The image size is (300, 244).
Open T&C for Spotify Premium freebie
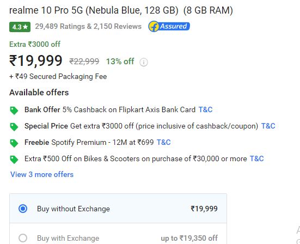point(163,142)
